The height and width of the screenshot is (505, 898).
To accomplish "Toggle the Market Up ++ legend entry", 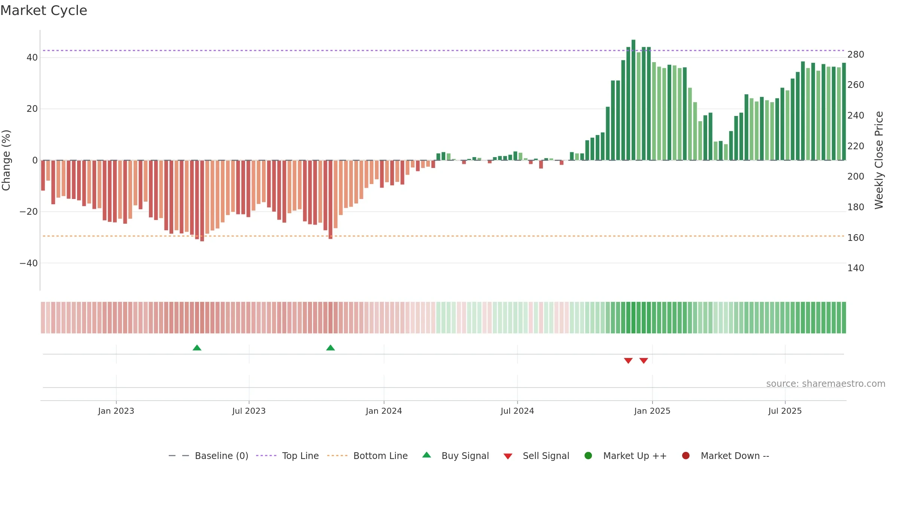I will pos(625,456).
